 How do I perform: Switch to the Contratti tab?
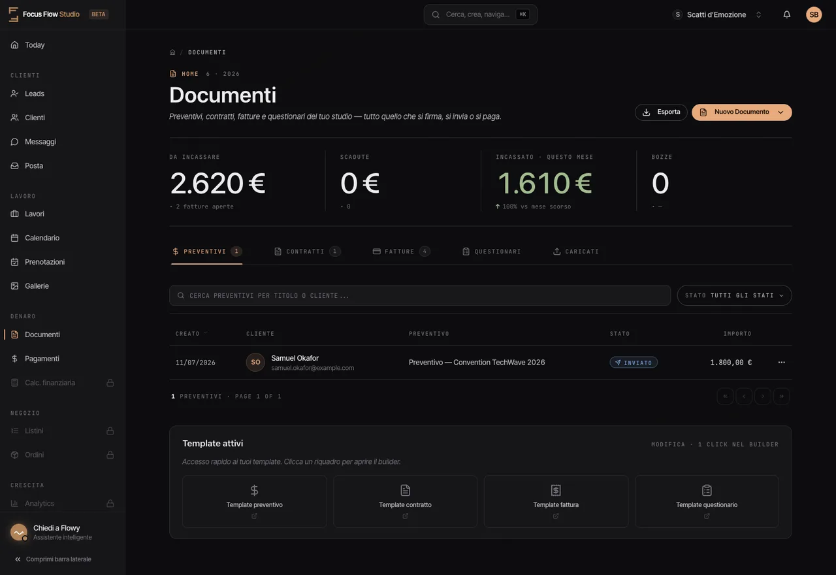point(307,252)
